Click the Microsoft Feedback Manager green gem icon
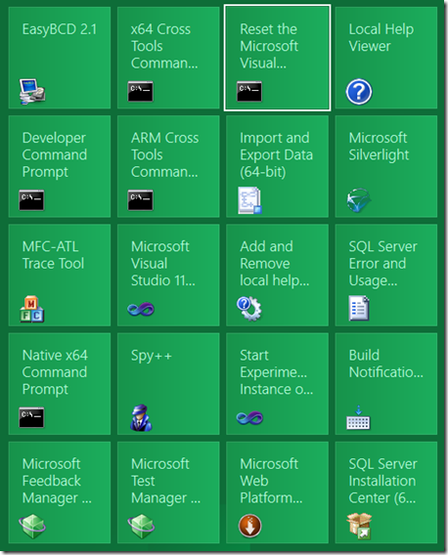The image size is (448, 555). [x=32, y=527]
